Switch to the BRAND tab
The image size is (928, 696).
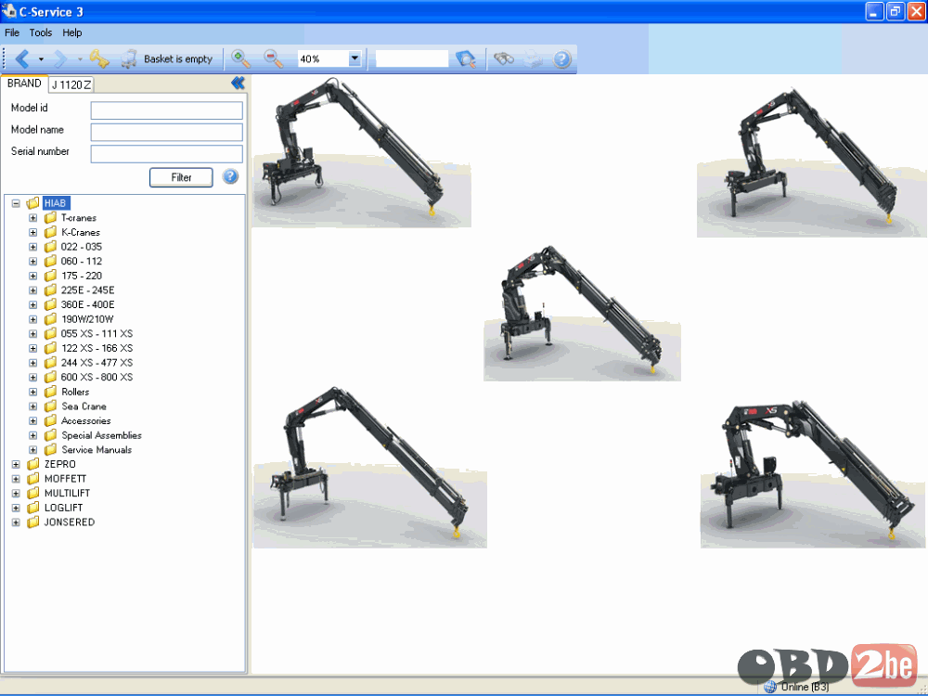pyautogui.click(x=24, y=84)
